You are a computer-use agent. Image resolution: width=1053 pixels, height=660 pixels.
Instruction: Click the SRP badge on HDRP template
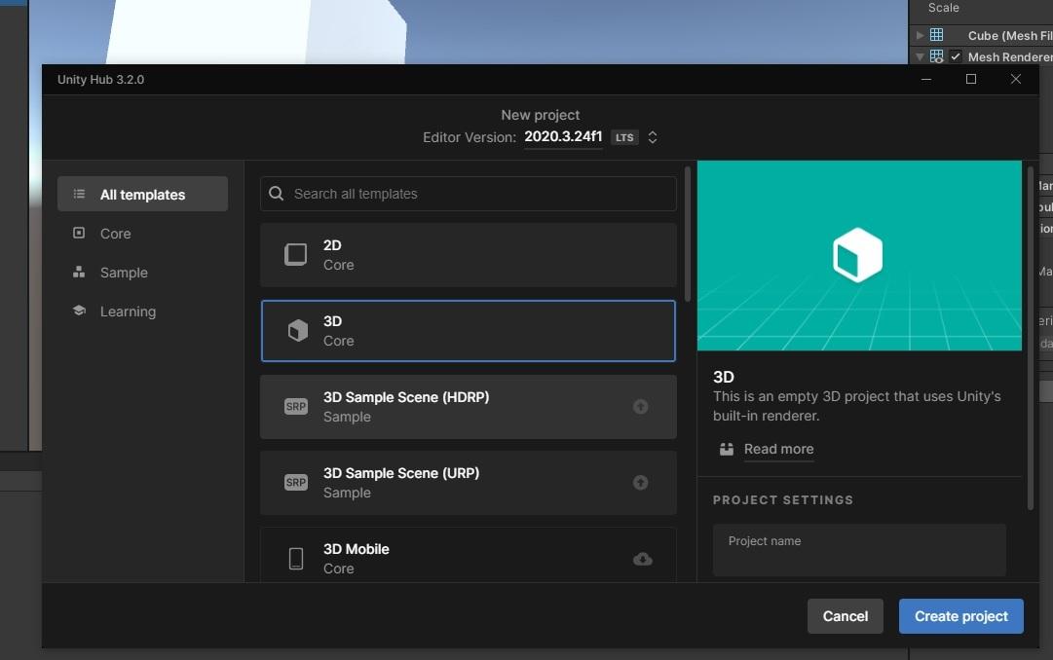(x=295, y=406)
